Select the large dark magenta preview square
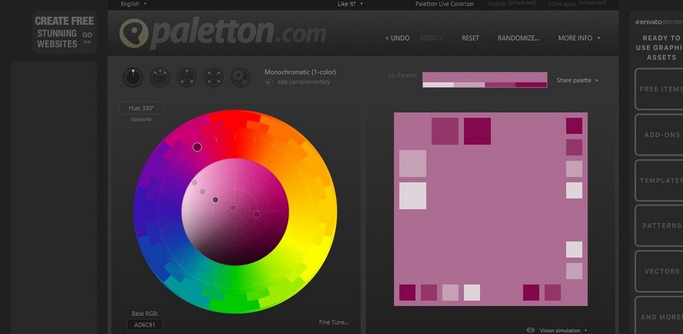This screenshot has height=334, width=683. click(x=477, y=131)
